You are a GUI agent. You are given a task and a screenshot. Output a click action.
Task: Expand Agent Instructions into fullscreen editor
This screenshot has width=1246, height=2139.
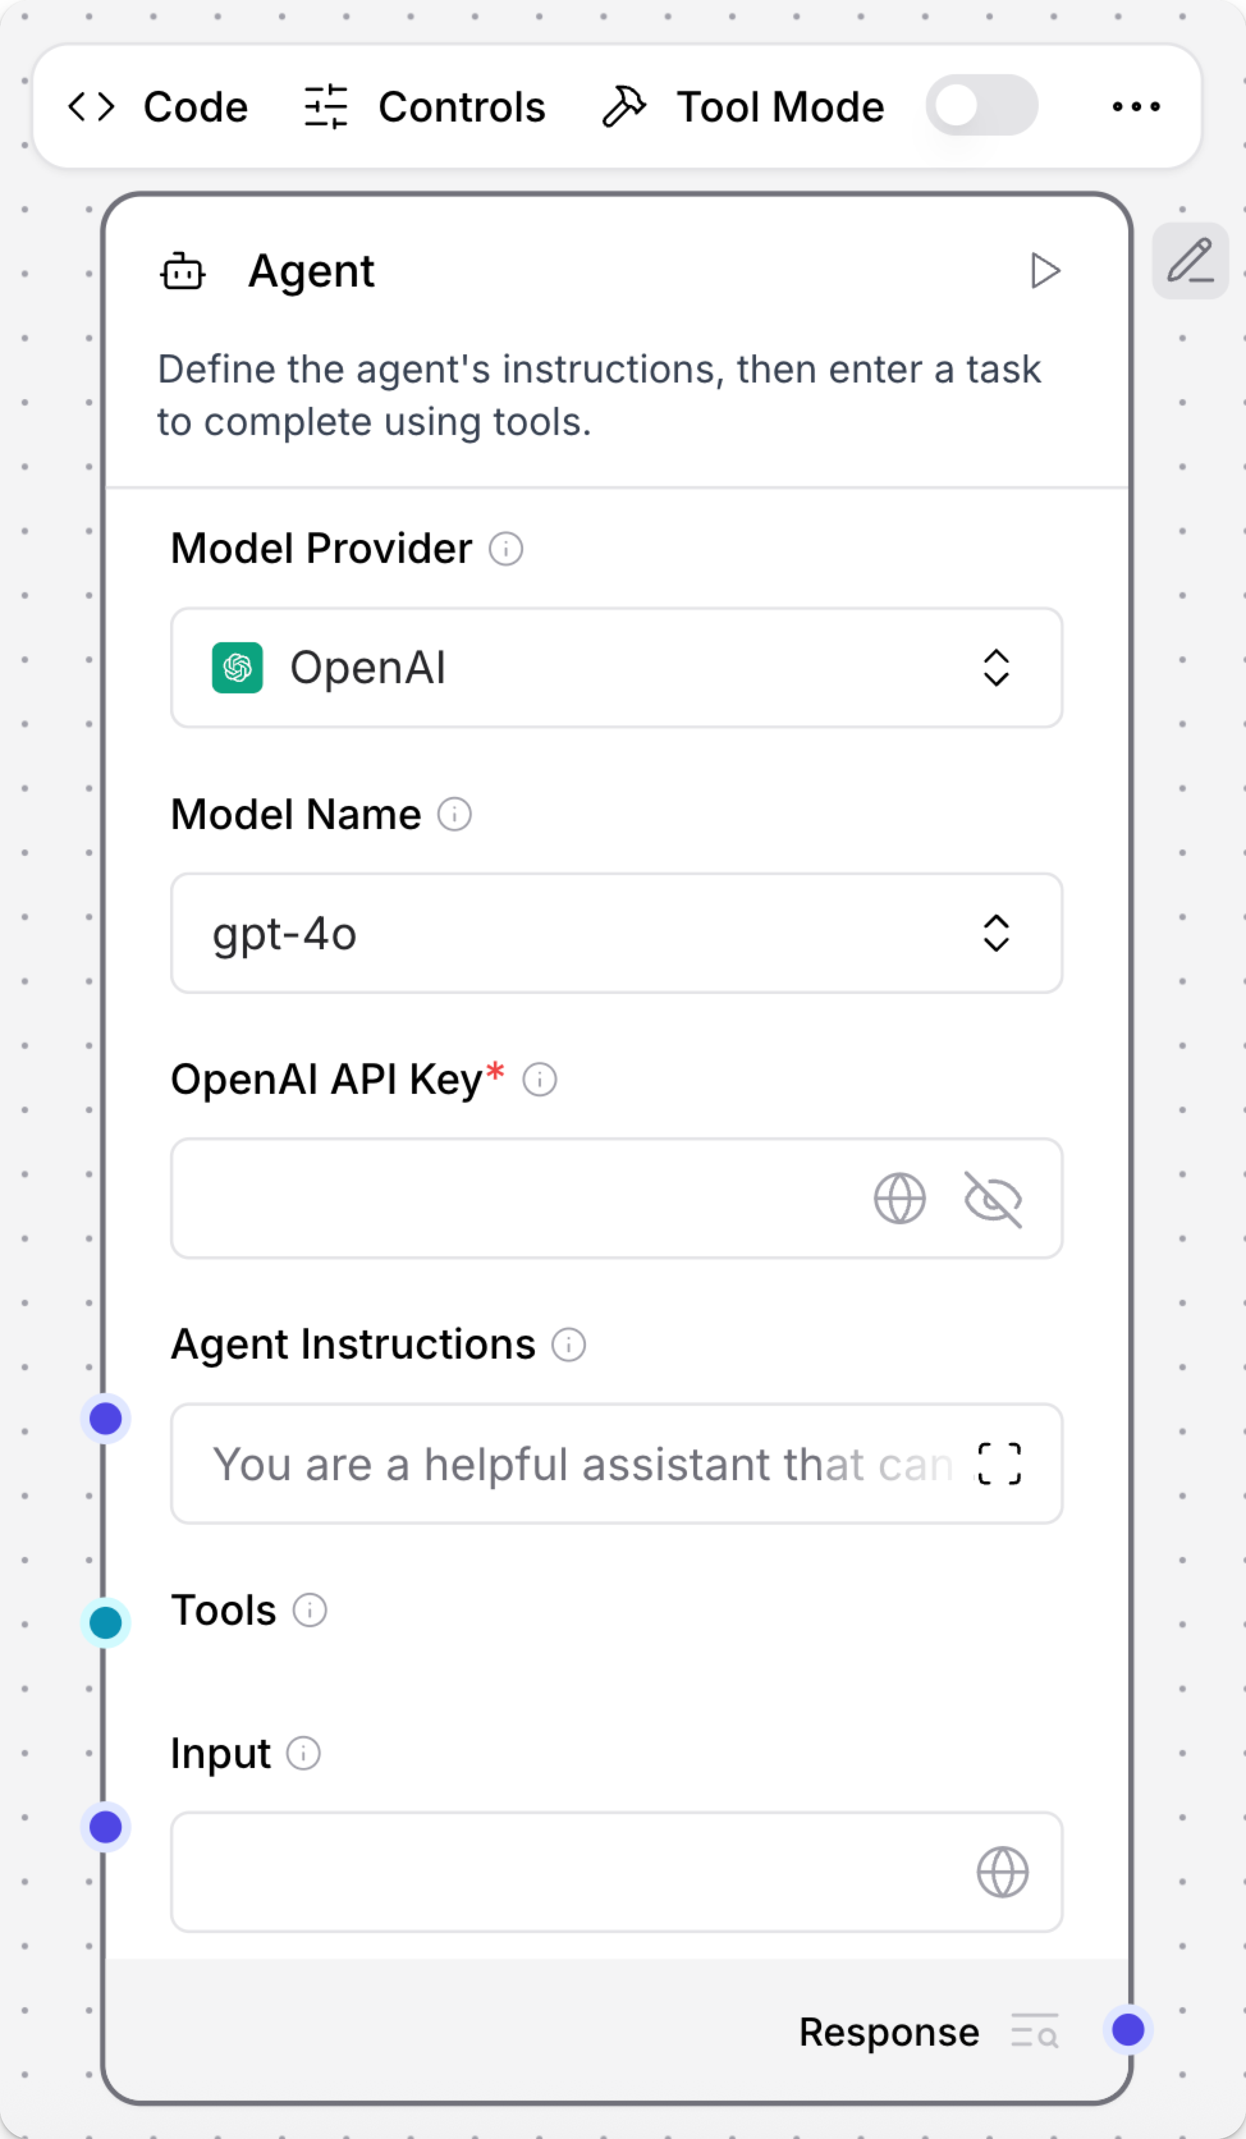999,1464
